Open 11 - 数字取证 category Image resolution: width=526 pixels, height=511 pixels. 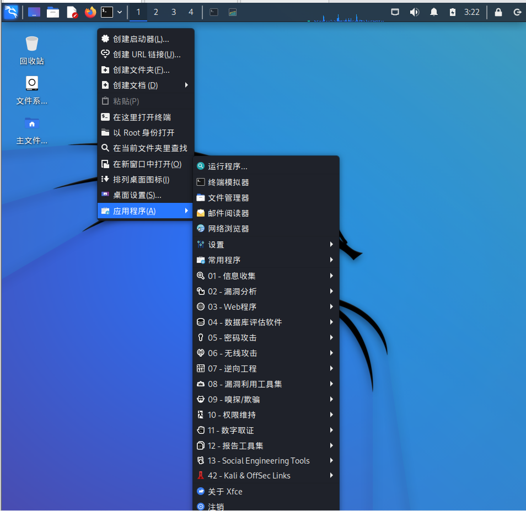click(x=266, y=430)
